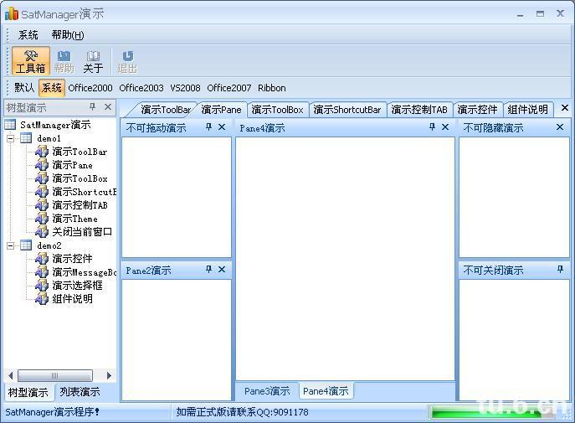Select 演示MessageBox in the tree
Viewport: 575px width, 423px height.
click(x=84, y=272)
